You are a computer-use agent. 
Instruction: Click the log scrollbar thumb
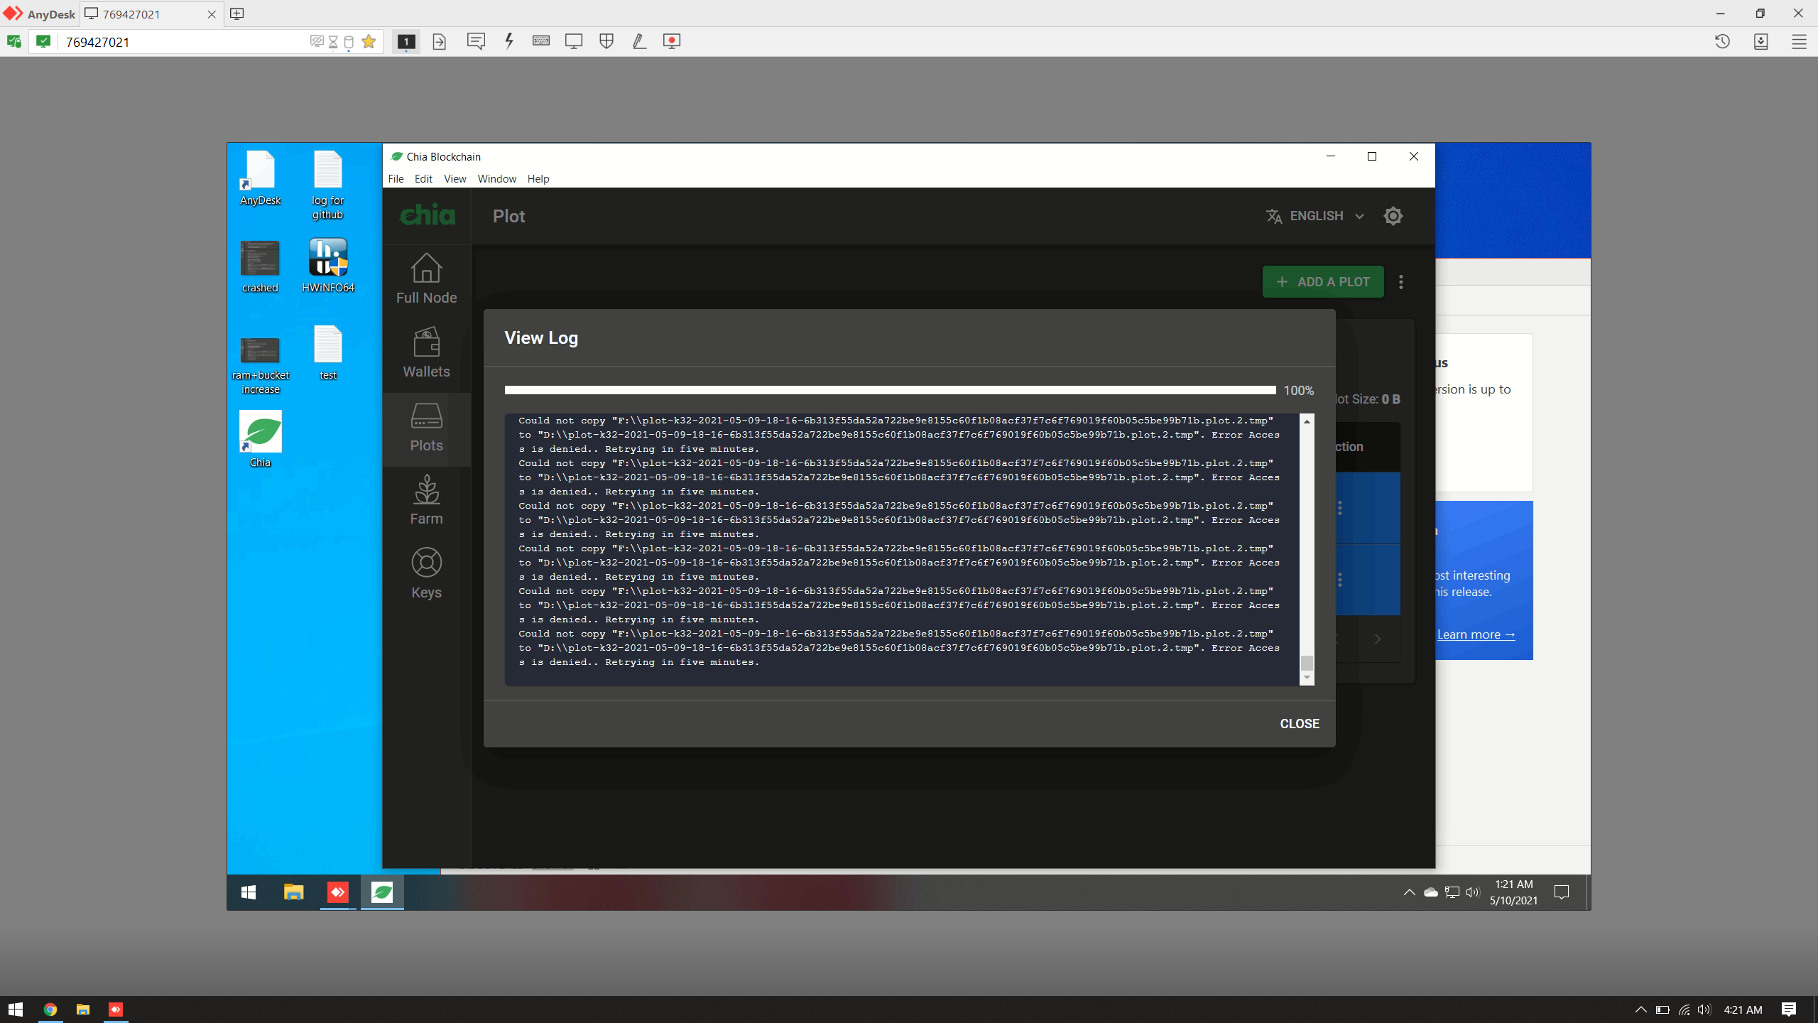1307,663
